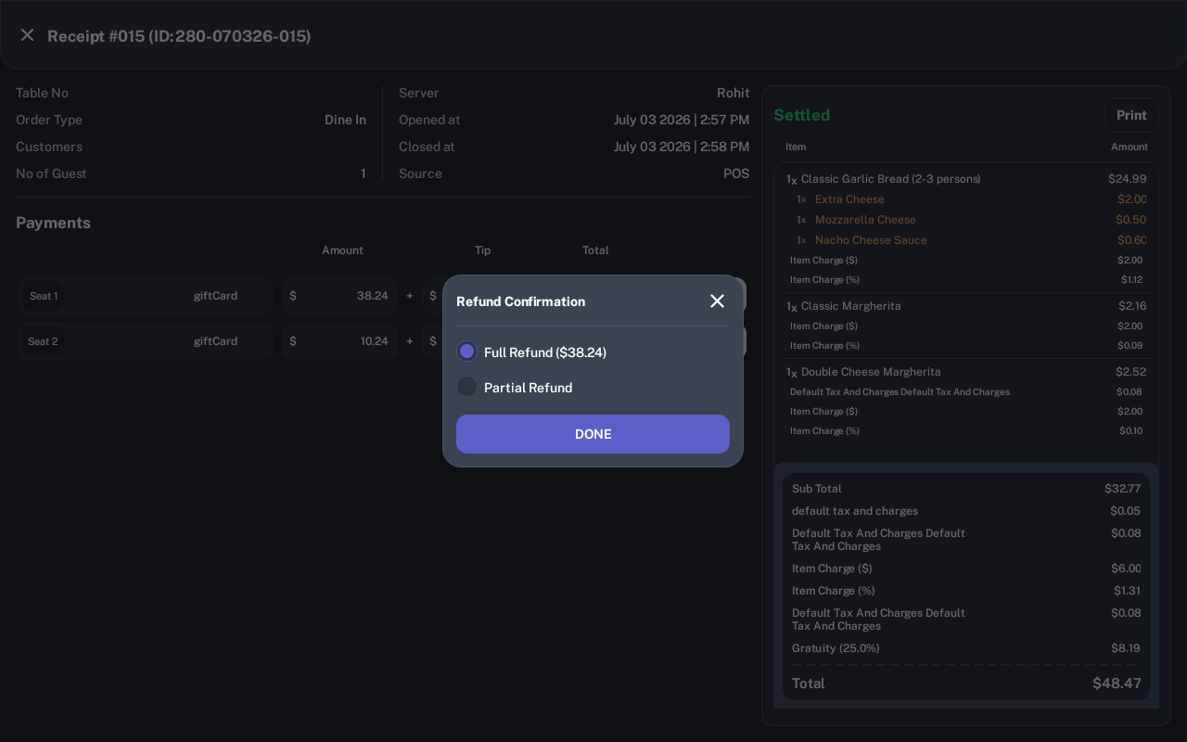
Task: Click Seat 1 amount field 38.24
Action: tap(340, 296)
